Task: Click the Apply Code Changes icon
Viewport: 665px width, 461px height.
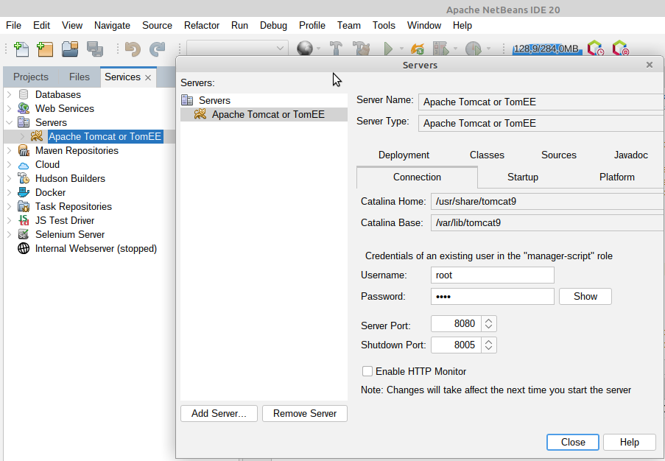Action: coord(418,49)
